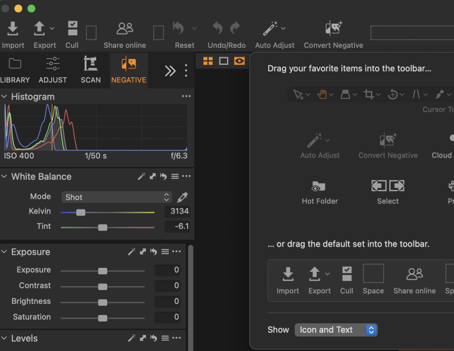
Task: Open the Levels three-dot options menu
Action: [176, 337]
